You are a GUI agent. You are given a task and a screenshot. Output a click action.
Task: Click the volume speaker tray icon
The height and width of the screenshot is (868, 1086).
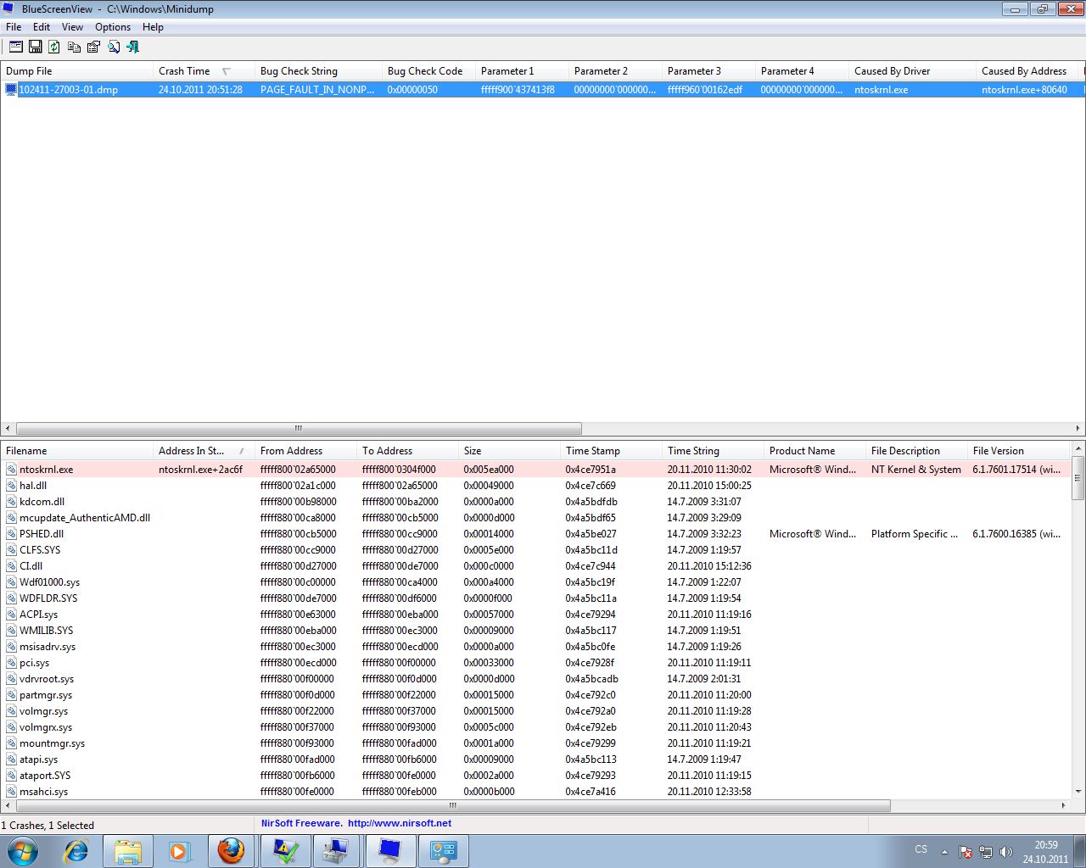coord(1006,852)
